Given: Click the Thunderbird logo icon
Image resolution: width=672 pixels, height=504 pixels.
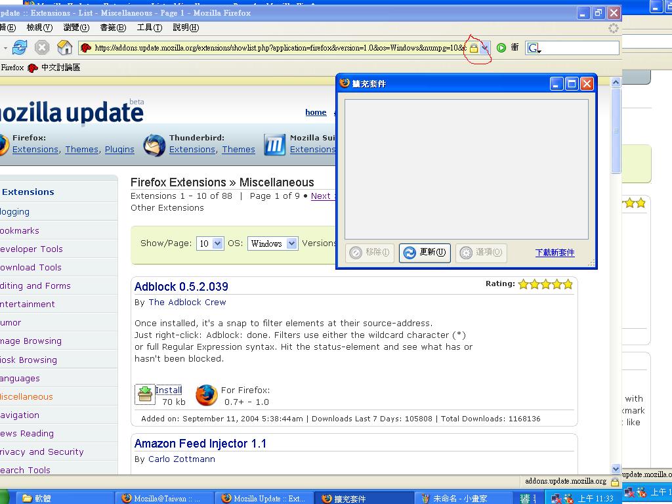Looking at the screenshot, I should pyautogui.click(x=154, y=145).
